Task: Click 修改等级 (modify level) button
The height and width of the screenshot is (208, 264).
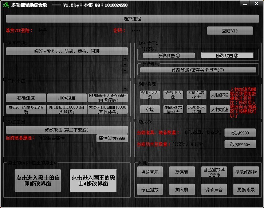Action: (x=198, y=70)
